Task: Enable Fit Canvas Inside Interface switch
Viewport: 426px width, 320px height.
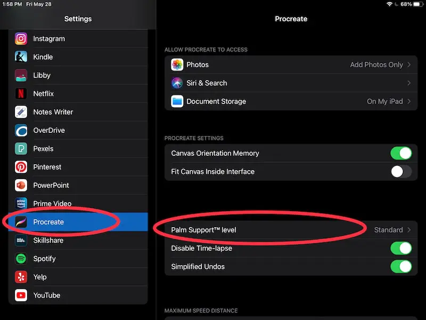Action: [401, 172]
